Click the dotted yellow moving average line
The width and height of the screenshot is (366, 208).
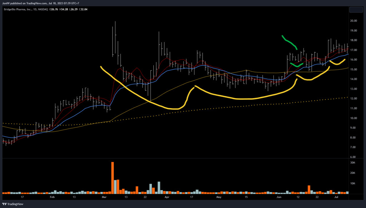coord(214,107)
